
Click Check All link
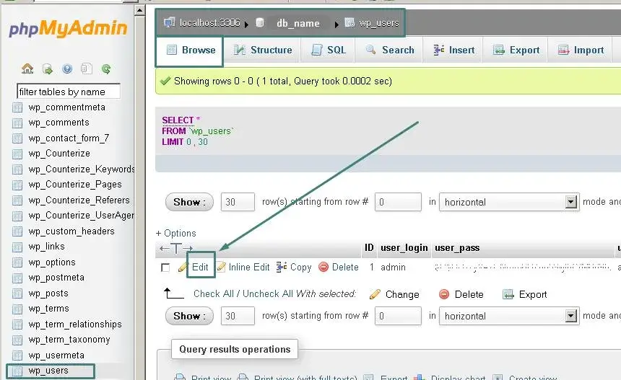click(214, 293)
